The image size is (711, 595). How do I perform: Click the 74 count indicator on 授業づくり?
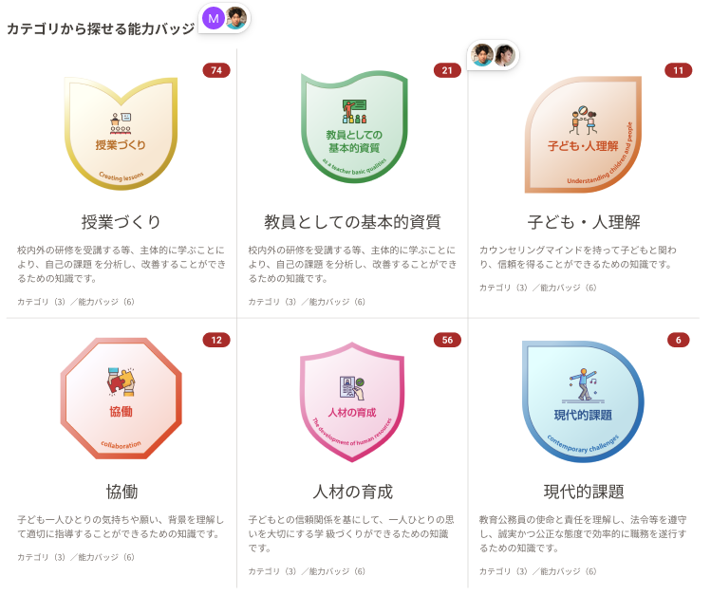pos(216,70)
